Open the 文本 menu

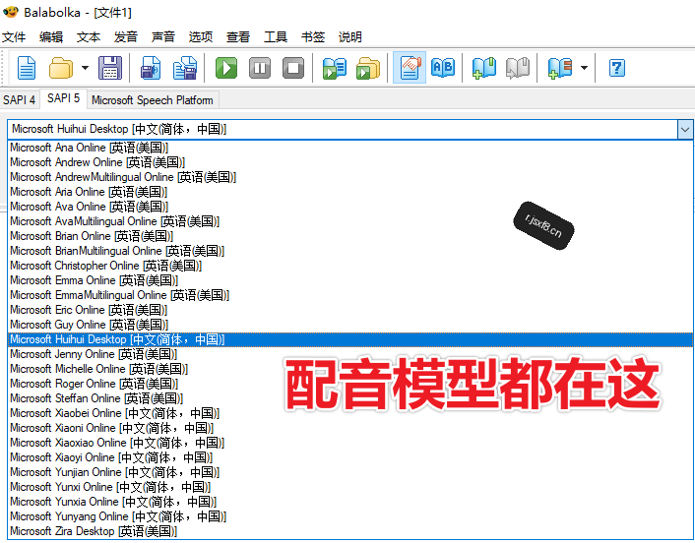point(89,36)
